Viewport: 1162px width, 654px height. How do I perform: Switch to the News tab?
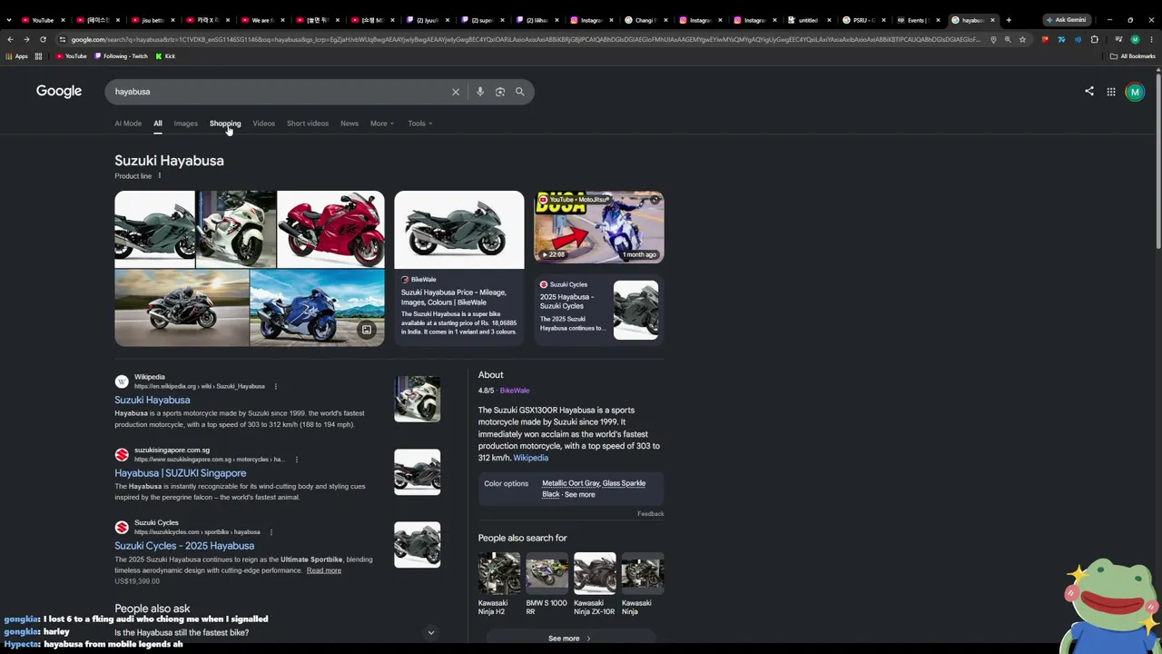tap(350, 124)
